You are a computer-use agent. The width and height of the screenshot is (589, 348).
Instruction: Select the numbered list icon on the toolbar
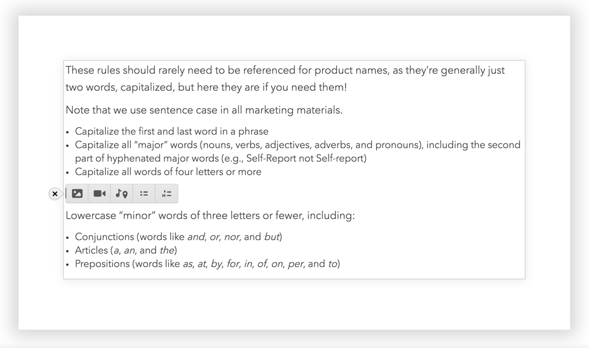pyautogui.click(x=166, y=193)
